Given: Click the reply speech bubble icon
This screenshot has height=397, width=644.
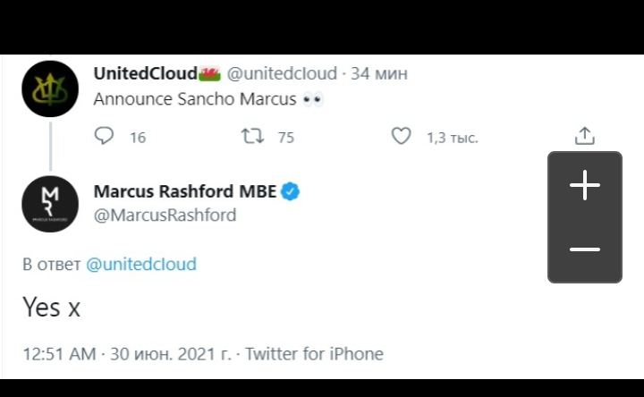Looking at the screenshot, I should [105, 136].
